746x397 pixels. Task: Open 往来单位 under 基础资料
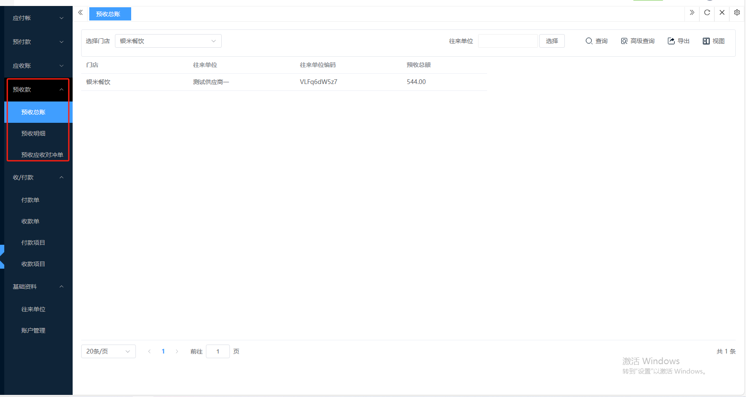tap(38, 309)
